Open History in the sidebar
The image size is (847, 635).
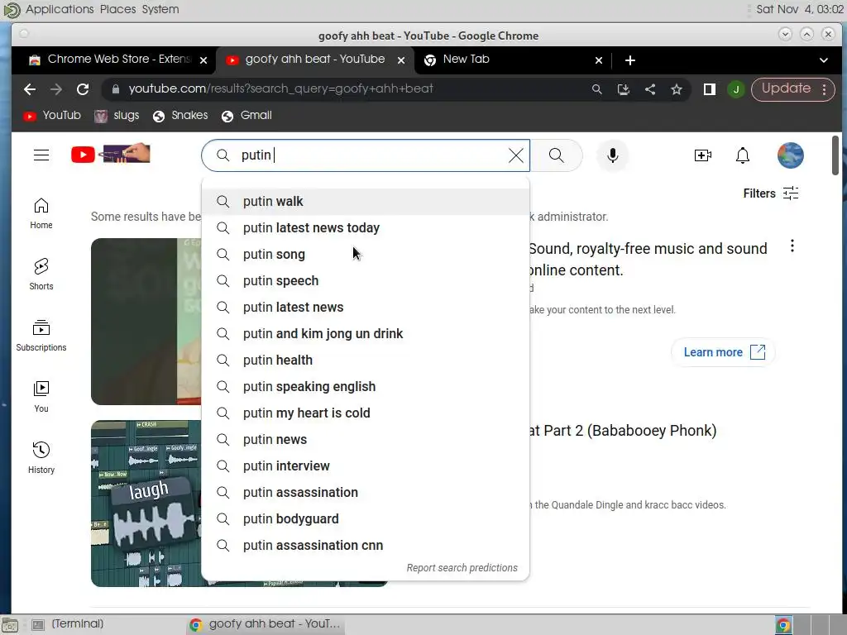41,458
